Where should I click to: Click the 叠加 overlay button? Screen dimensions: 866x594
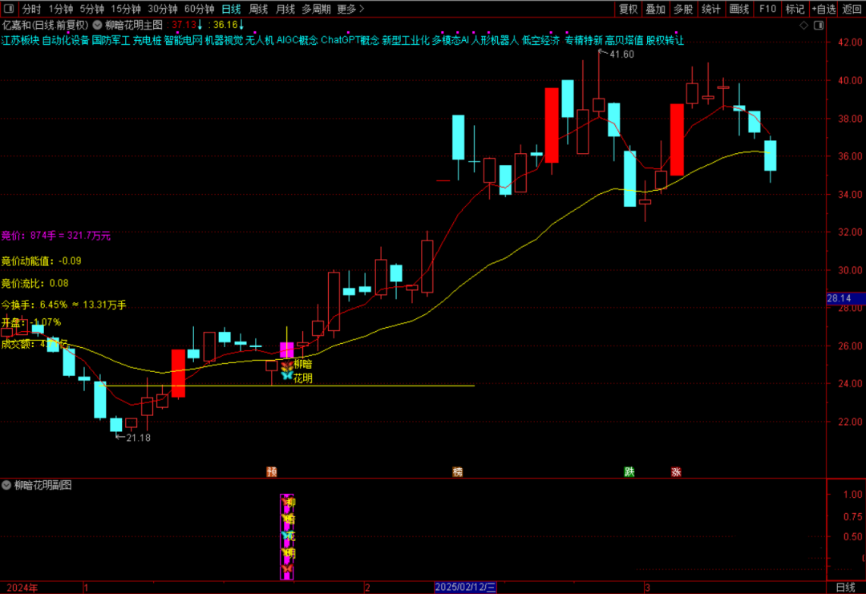[656, 9]
